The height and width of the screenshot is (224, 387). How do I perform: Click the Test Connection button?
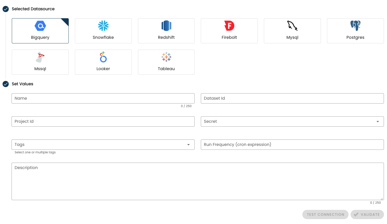pyautogui.click(x=325, y=214)
